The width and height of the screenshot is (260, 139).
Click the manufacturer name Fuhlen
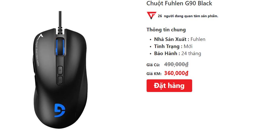[198, 39]
